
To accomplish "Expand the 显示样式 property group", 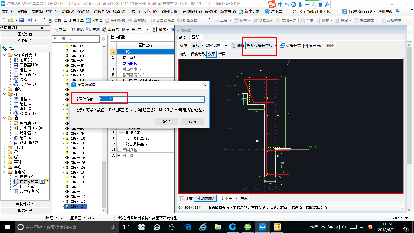I will pyautogui.click(x=119, y=156).
